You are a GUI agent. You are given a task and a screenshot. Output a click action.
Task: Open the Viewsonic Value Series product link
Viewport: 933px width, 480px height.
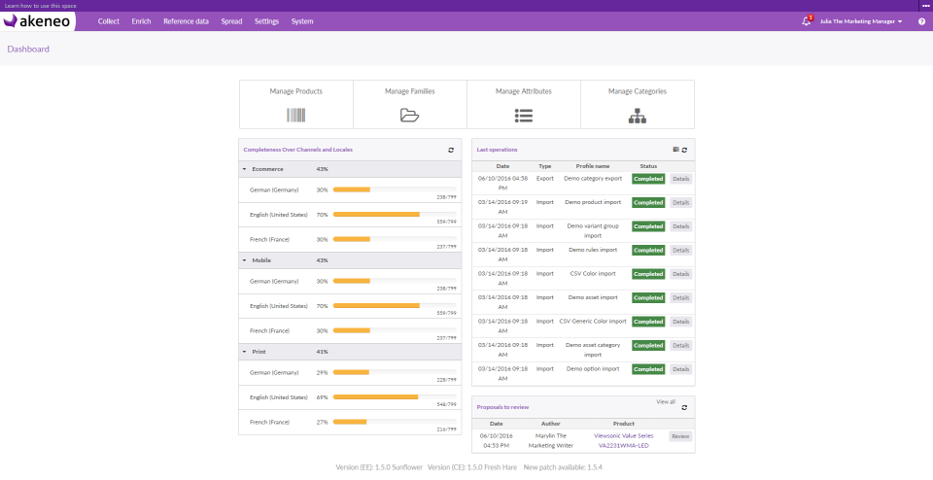tap(623, 436)
